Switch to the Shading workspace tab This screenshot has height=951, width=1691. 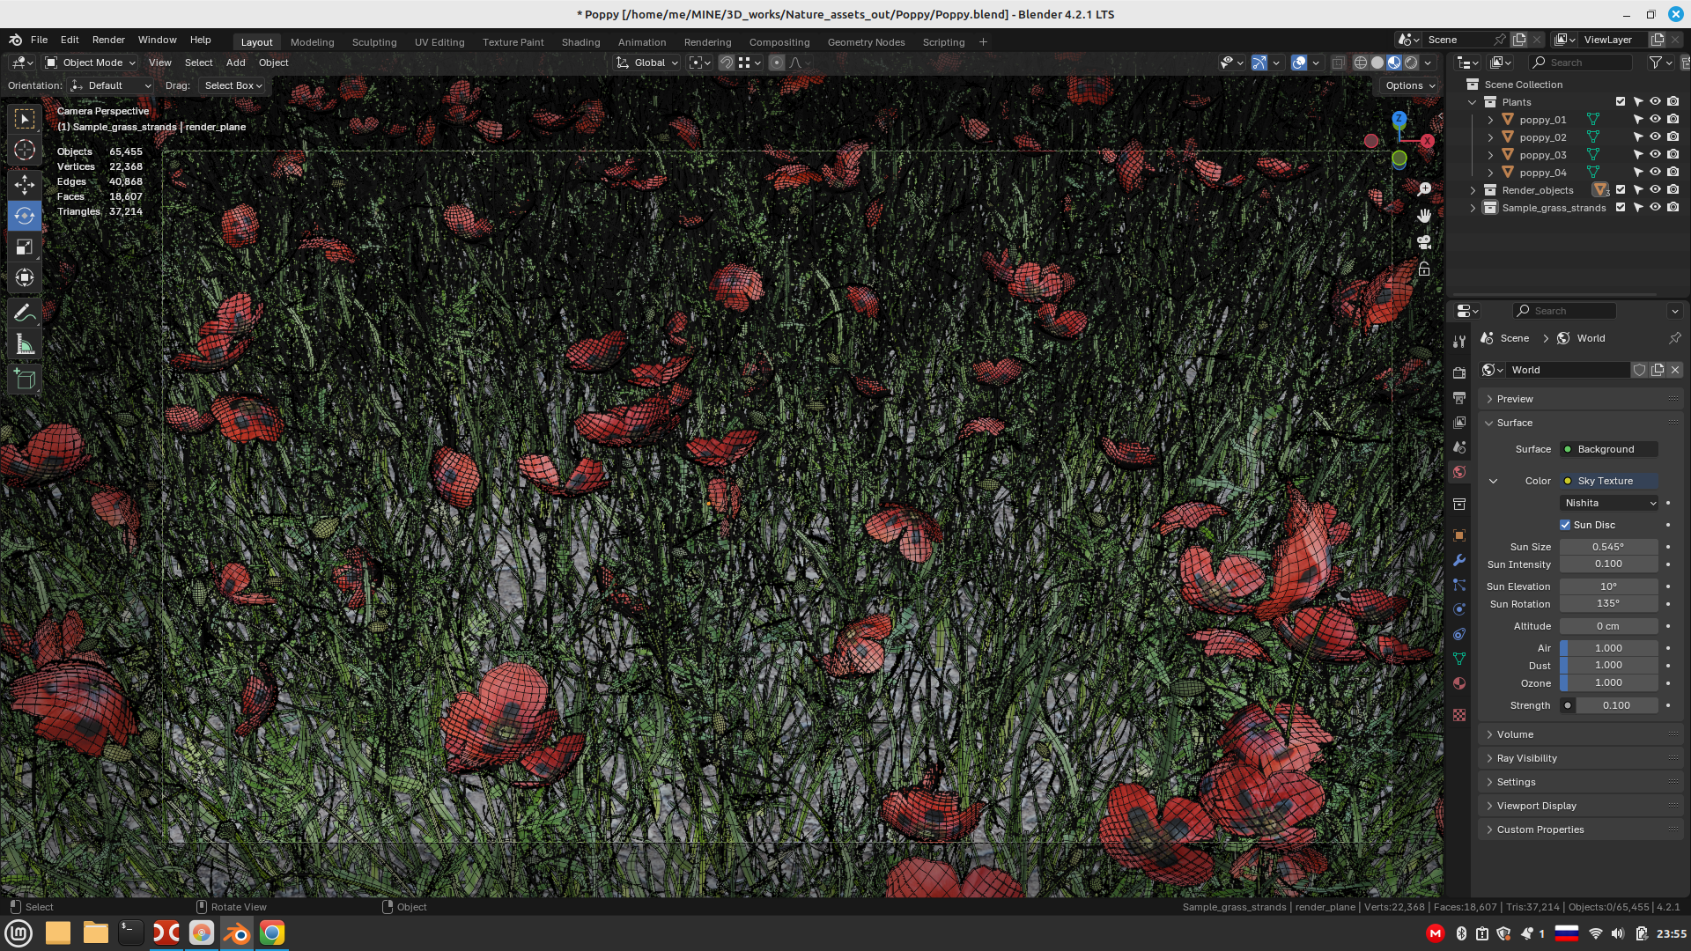(x=580, y=42)
